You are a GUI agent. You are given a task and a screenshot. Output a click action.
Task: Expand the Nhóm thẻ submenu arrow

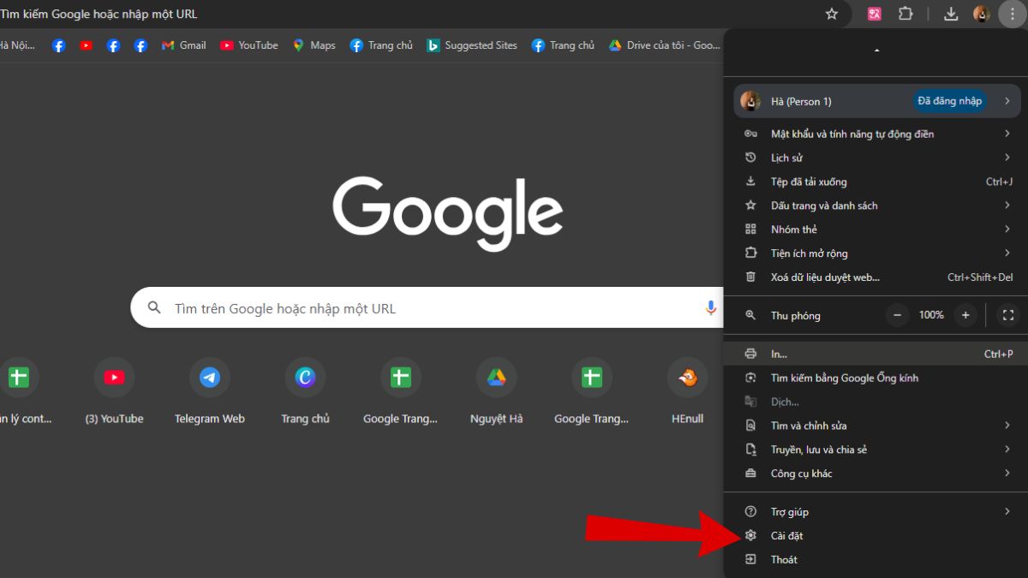(x=1007, y=229)
